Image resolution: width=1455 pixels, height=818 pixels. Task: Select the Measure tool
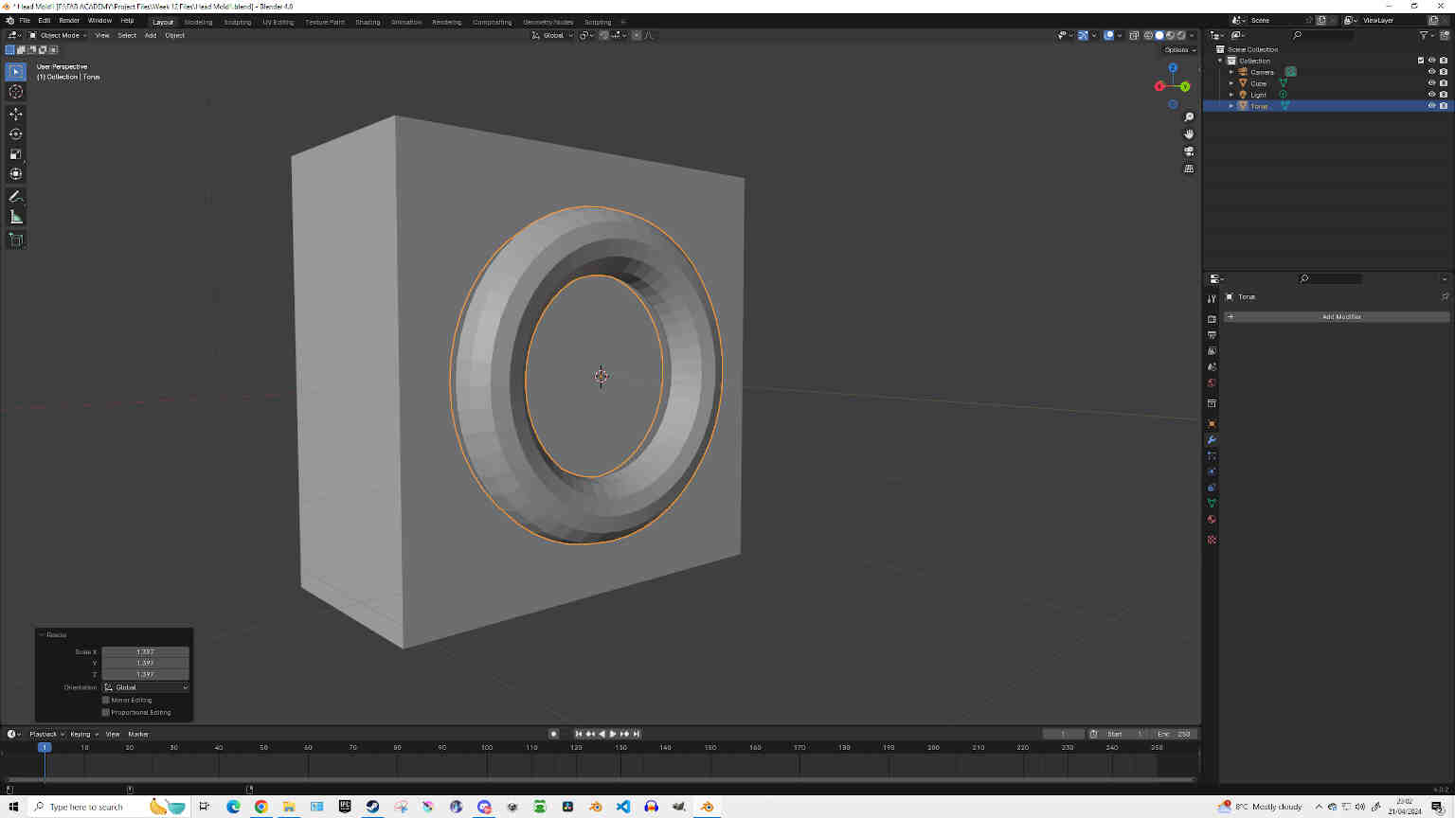click(x=16, y=217)
